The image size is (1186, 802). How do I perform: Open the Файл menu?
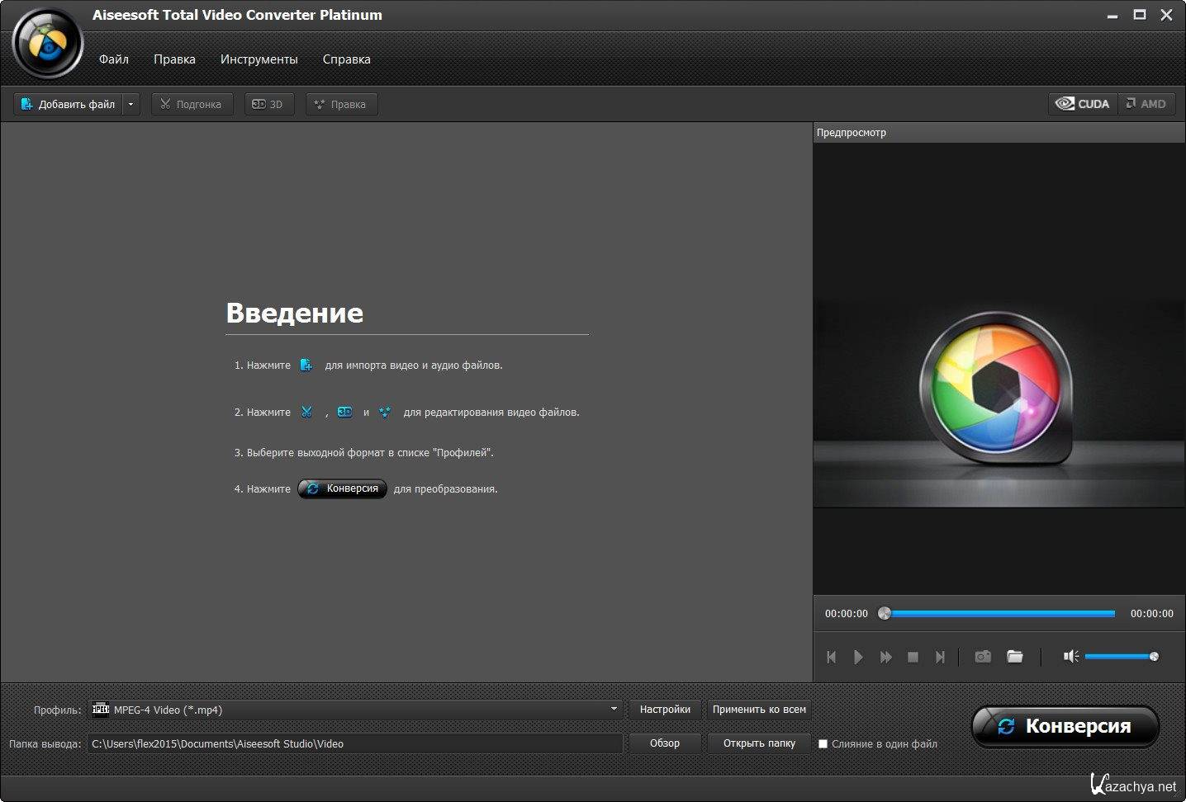pyautogui.click(x=114, y=59)
